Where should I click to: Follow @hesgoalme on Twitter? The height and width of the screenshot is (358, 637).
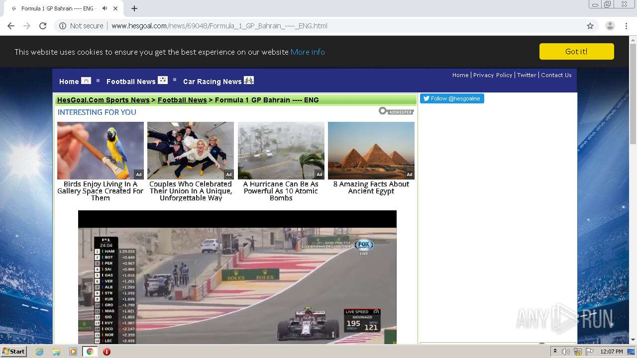(x=452, y=98)
